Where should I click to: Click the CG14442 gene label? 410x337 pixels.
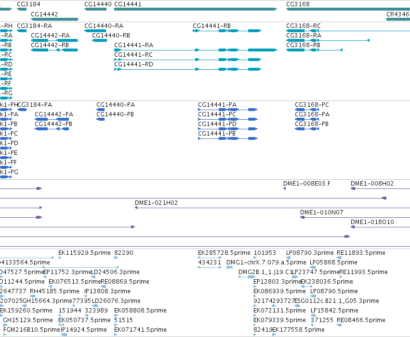[44, 14]
